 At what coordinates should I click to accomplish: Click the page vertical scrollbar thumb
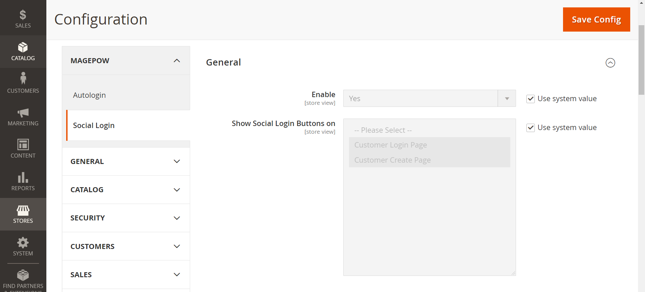(x=641, y=60)
